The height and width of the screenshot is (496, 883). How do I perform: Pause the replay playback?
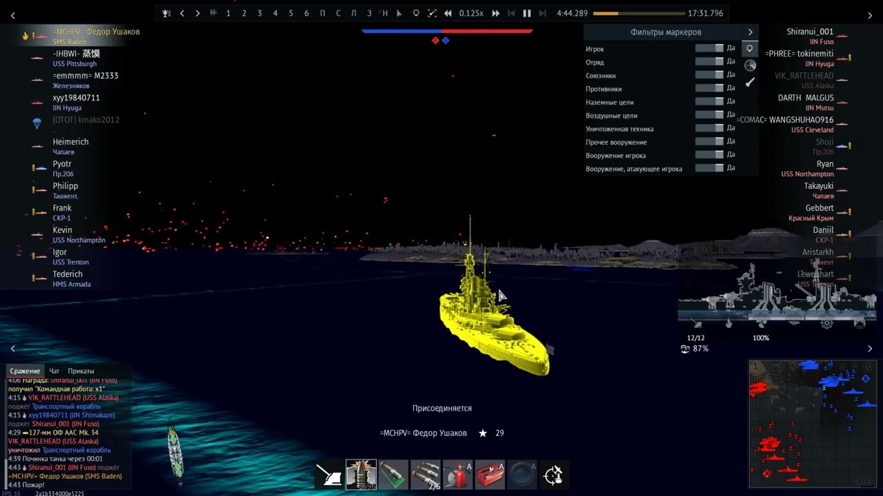coord(527,13)
